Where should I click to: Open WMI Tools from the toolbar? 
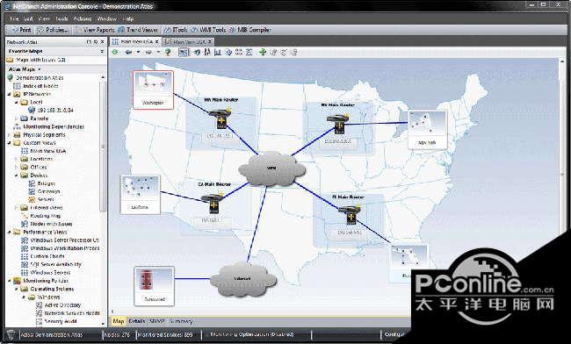[x=209, y=30]
